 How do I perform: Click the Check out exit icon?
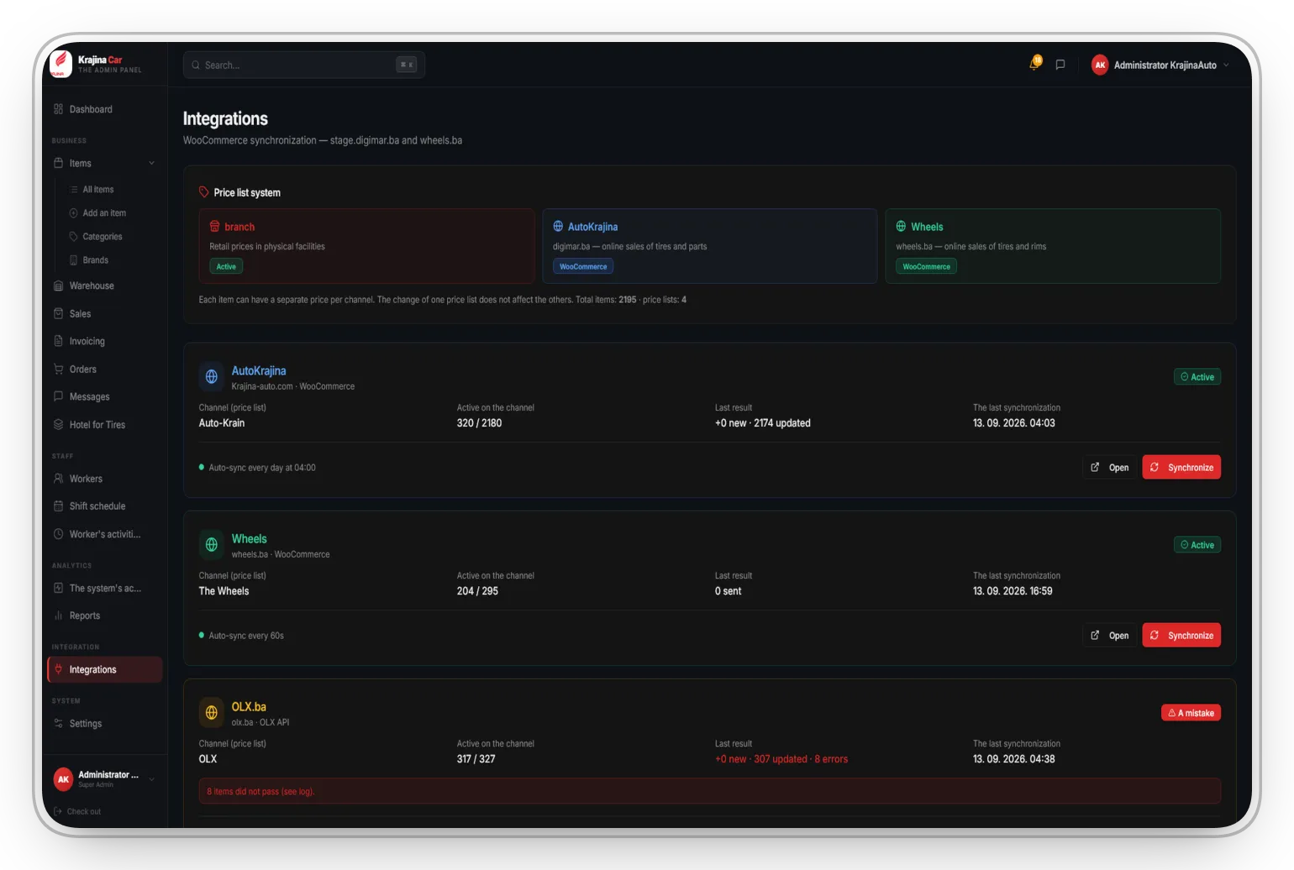pos(58,811)
